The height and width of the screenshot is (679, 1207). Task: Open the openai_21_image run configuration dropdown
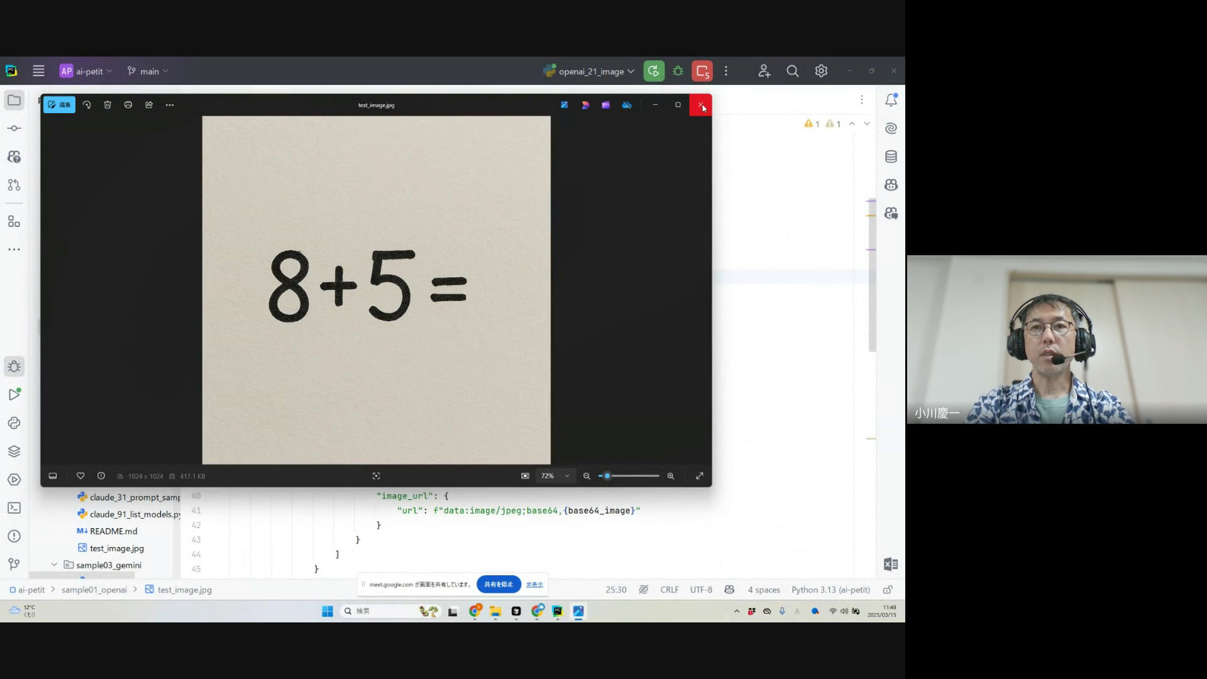[591, 71]
